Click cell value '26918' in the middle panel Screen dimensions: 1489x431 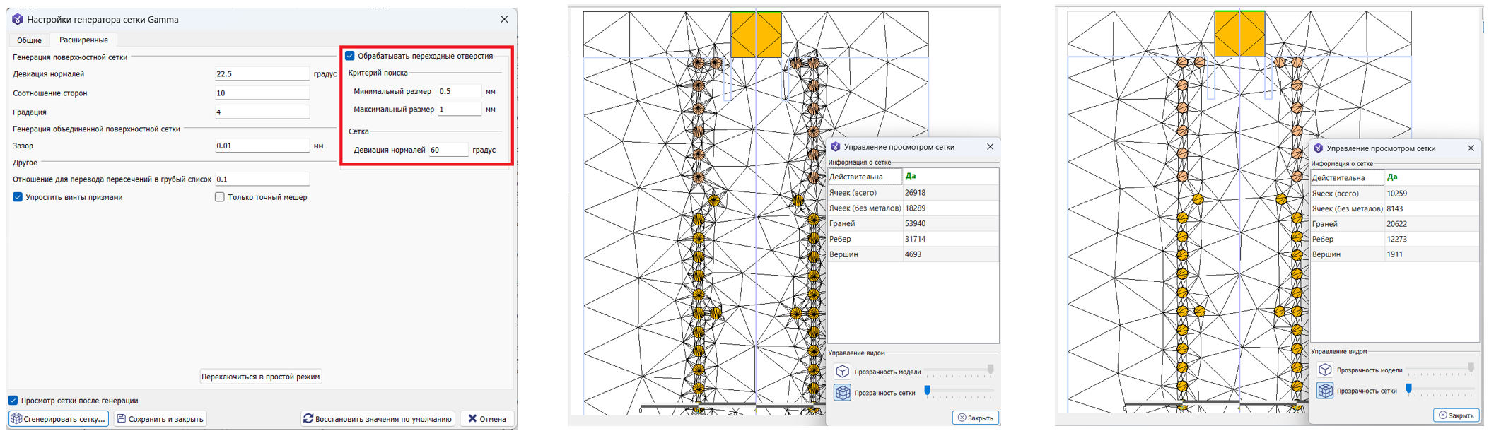click(x=951, y=193)
